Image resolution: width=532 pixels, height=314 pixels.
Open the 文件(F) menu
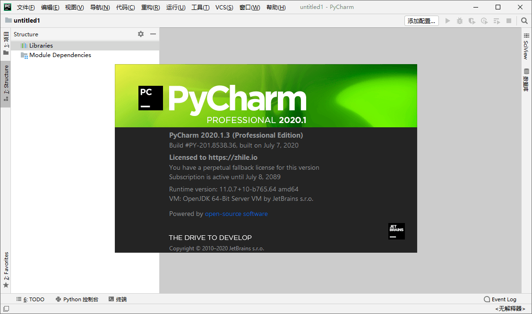[x=26, y=8]
